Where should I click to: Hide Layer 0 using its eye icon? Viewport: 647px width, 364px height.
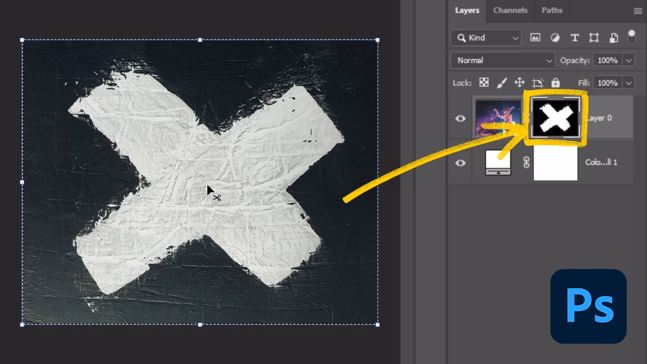pyautogui.click(x=460, y=118)
